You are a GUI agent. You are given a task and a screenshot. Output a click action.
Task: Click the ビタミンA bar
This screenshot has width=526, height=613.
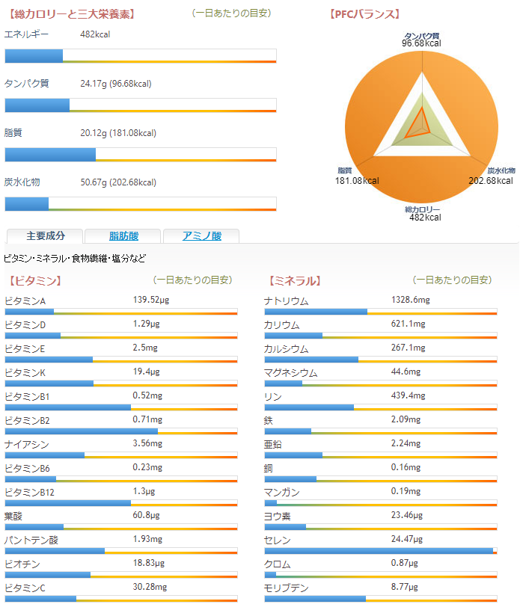tap(120, 312)
